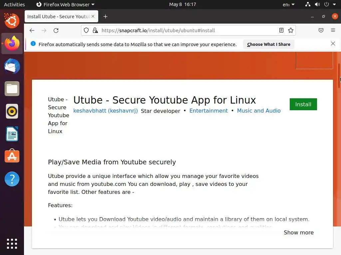Click Play/Save Media from Youtube securely heading
Screen dimensions: 341x255
(112, 162)
